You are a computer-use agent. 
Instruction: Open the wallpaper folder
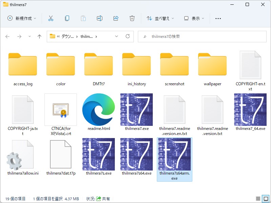212,64
